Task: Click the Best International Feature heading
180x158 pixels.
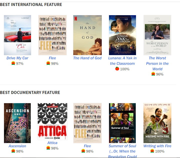Action: click(31, 4)
